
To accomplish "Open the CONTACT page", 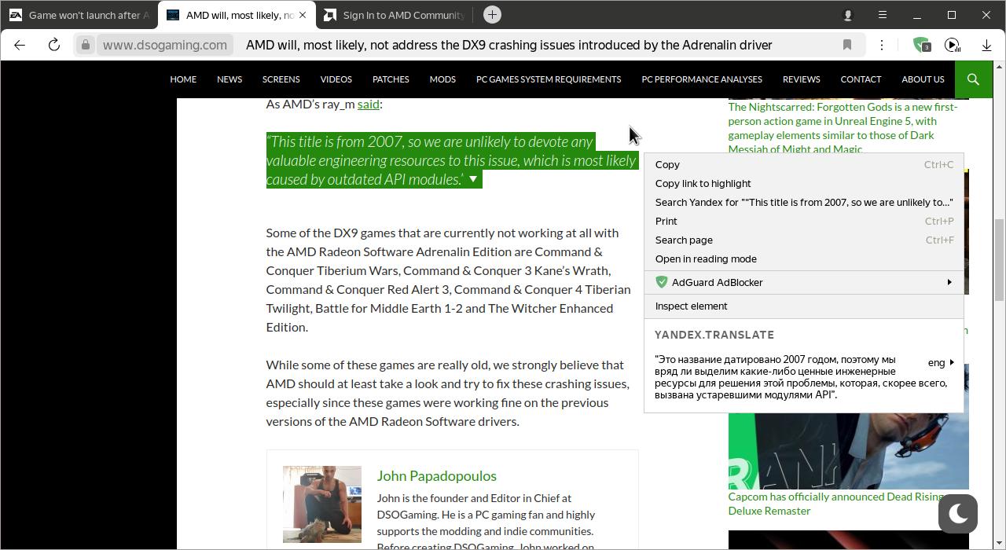I will coord(861,79).
